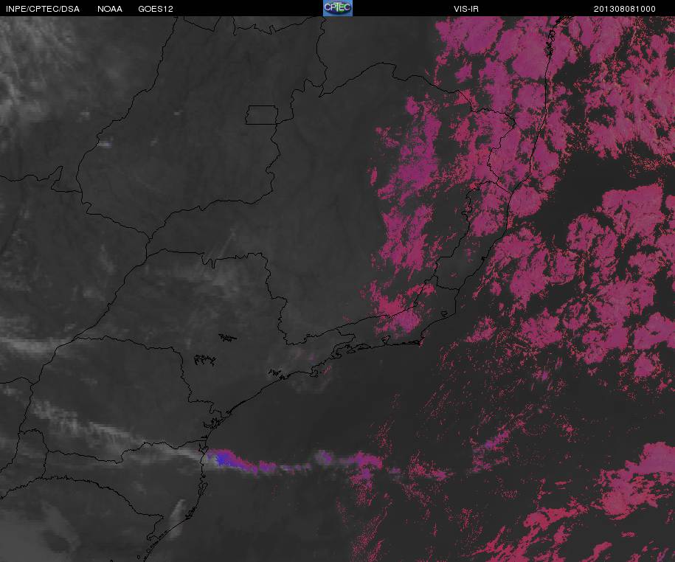Click inside the small rectangular district outline

tap(262, 115)
